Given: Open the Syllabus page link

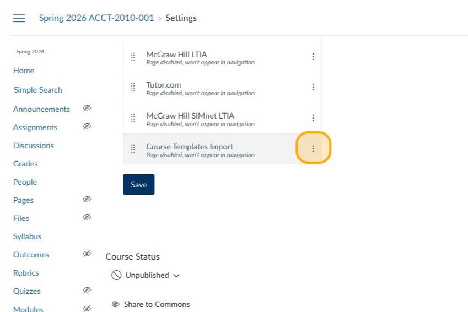Looking at the screenshot, I should coord(28,236).
